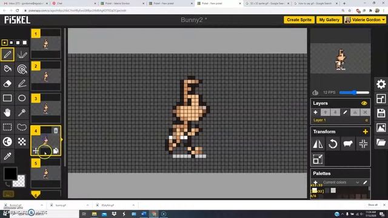This screenshot has width=388, height=218.
Task: Open My Gallery
Action: click(329, 20)
